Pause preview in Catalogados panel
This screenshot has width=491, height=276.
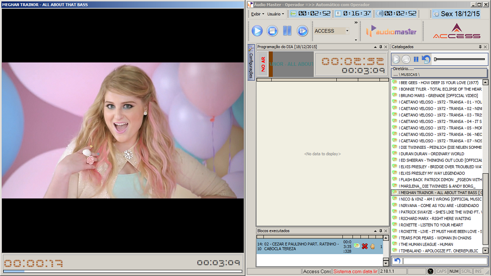click(x=416, y=59)
